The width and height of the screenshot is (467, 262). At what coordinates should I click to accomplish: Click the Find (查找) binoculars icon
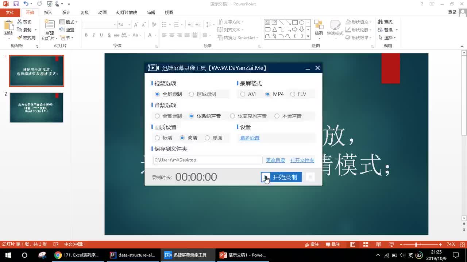[381, 22]
